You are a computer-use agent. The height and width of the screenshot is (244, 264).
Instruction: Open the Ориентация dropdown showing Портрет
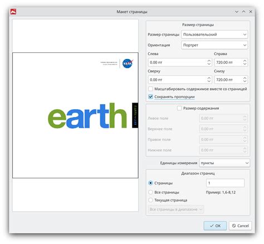coord(214,45)
